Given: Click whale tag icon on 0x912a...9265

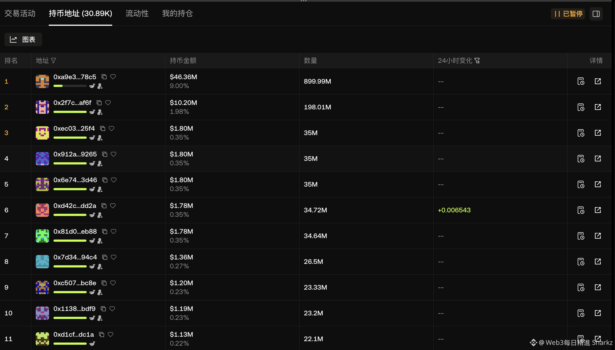Looking at the screenshot, I should point(92,163).
